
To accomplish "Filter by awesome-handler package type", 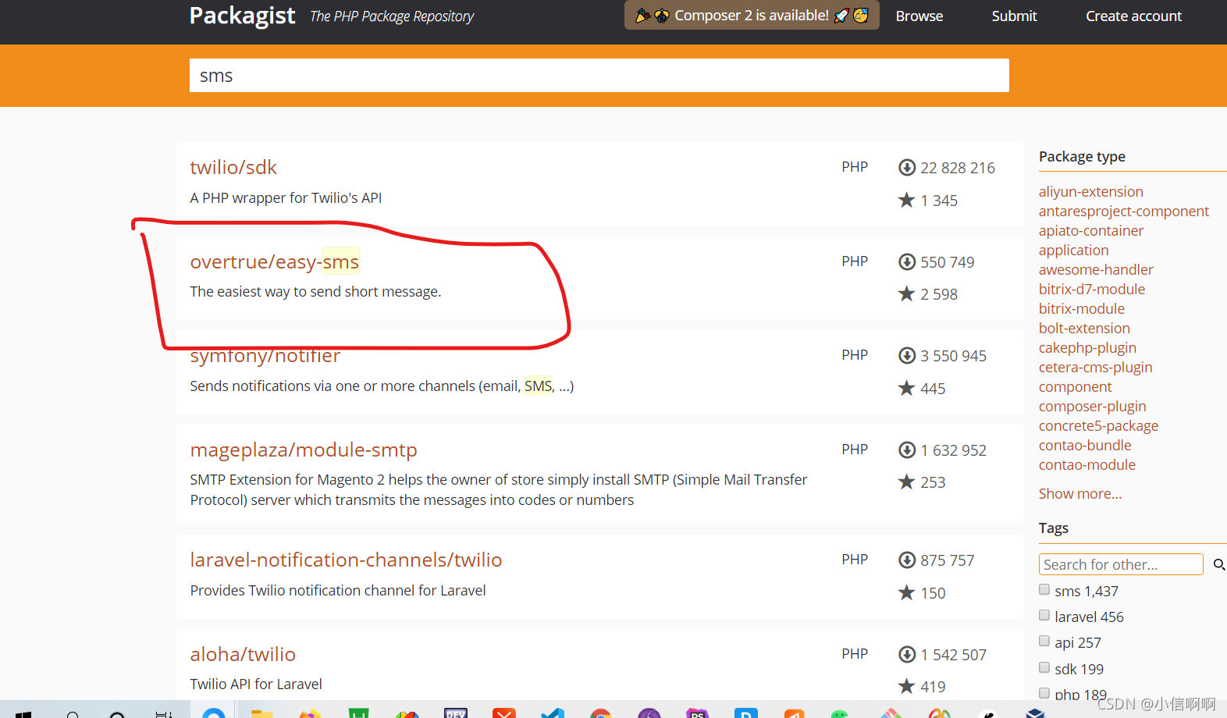I will coord(1096,270).
